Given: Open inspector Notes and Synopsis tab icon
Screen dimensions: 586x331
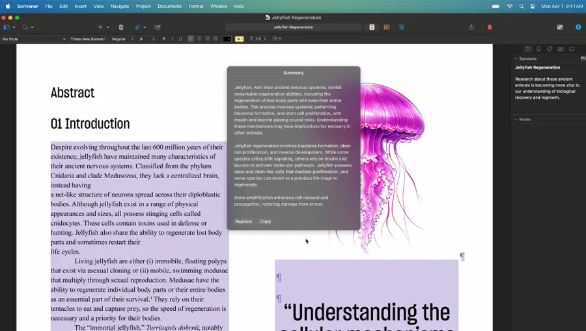Looking at the screenshot, I should (527, 49).
